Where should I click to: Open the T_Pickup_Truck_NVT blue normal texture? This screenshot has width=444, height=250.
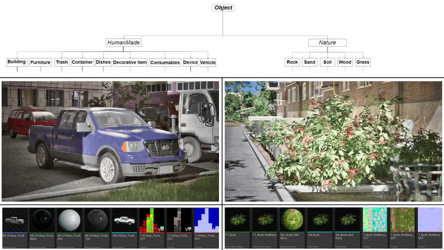[x=207, y=220]
